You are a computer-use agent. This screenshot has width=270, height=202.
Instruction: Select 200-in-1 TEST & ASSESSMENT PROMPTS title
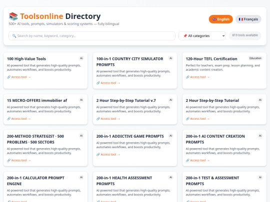coord(212,181)
